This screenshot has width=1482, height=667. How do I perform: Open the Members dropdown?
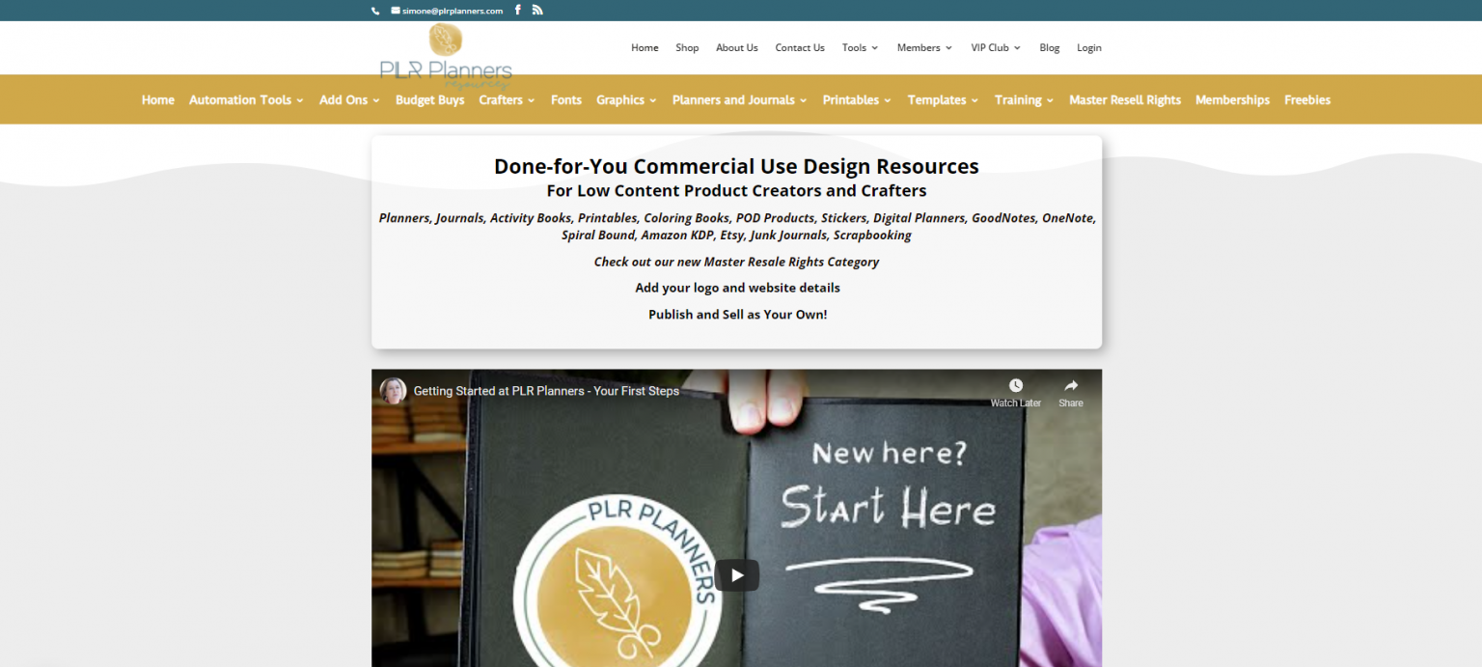click(x=919, y=47)
